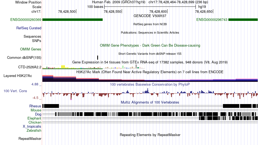The height and width of the screenshot is (145, 258).
Task: Select the Elephant alignment row label
Action: [x=34, y=118]
